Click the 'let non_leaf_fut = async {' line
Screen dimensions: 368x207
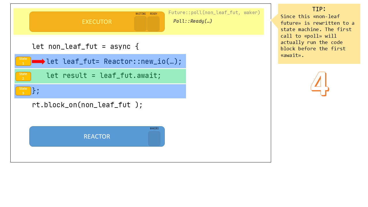click(85, 47)
